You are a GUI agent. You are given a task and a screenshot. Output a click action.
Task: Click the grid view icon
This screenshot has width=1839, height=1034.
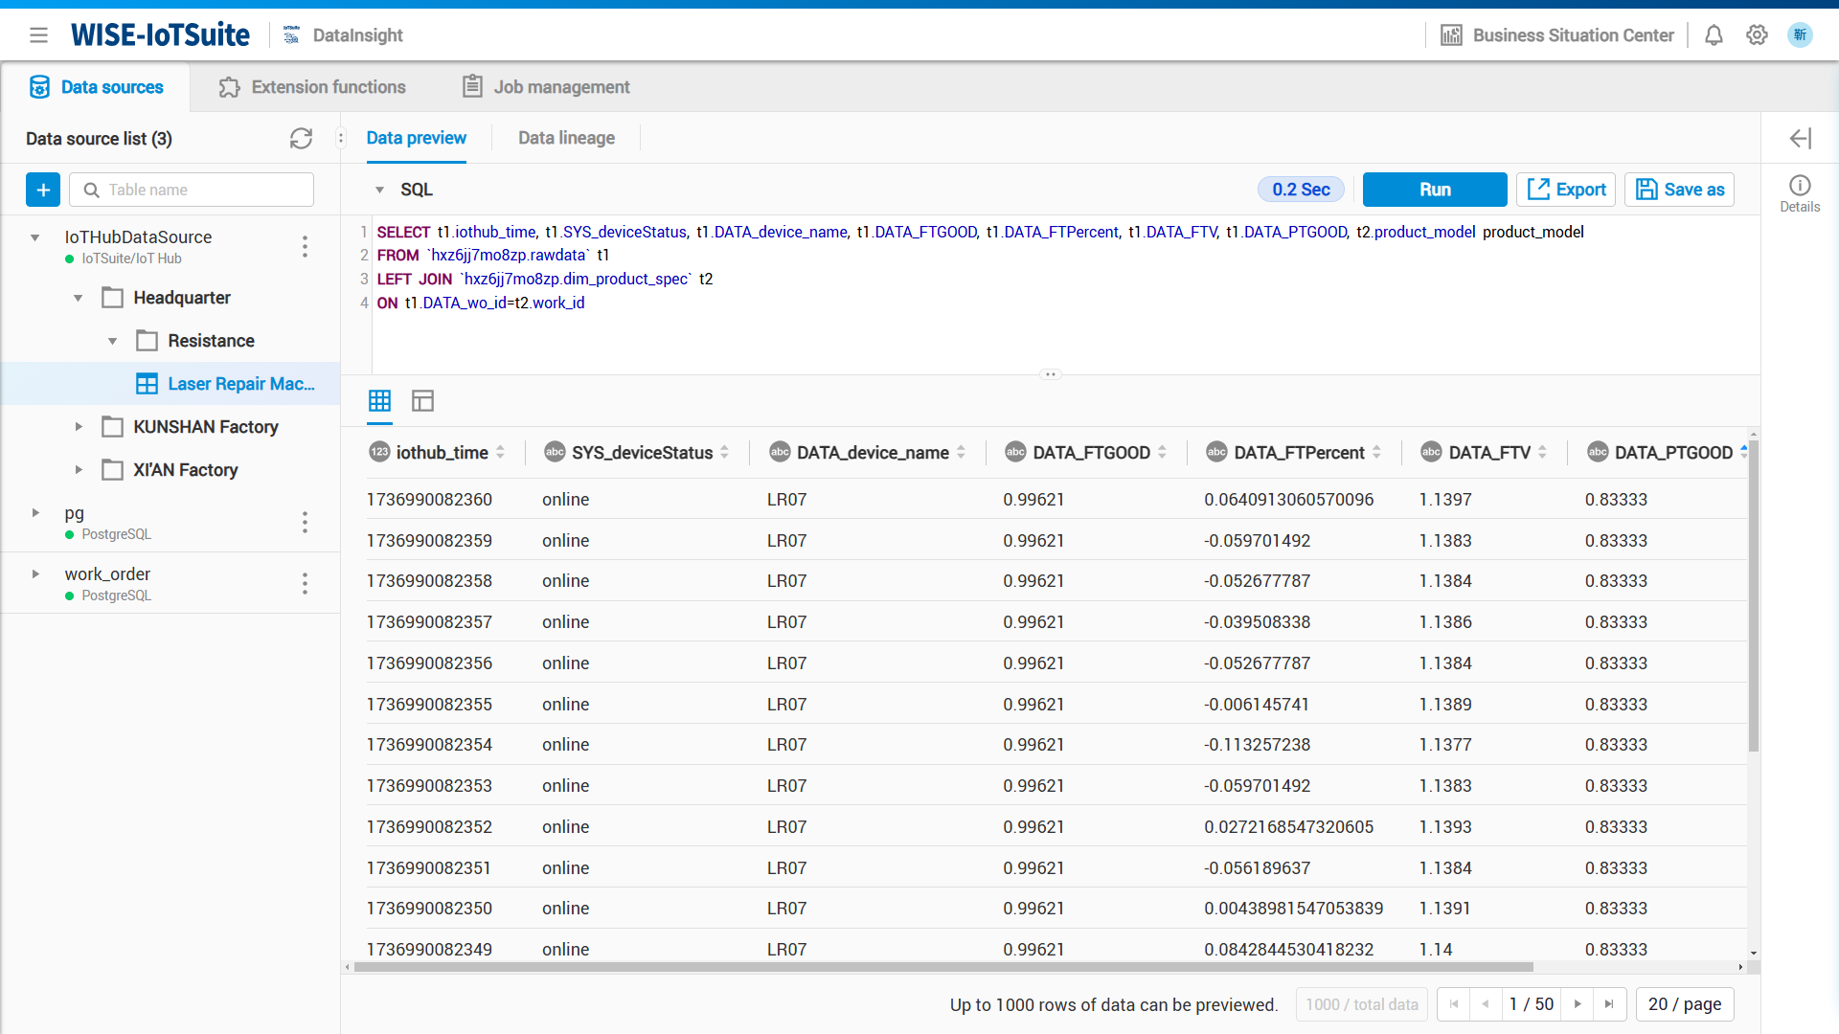click(380, 401)
